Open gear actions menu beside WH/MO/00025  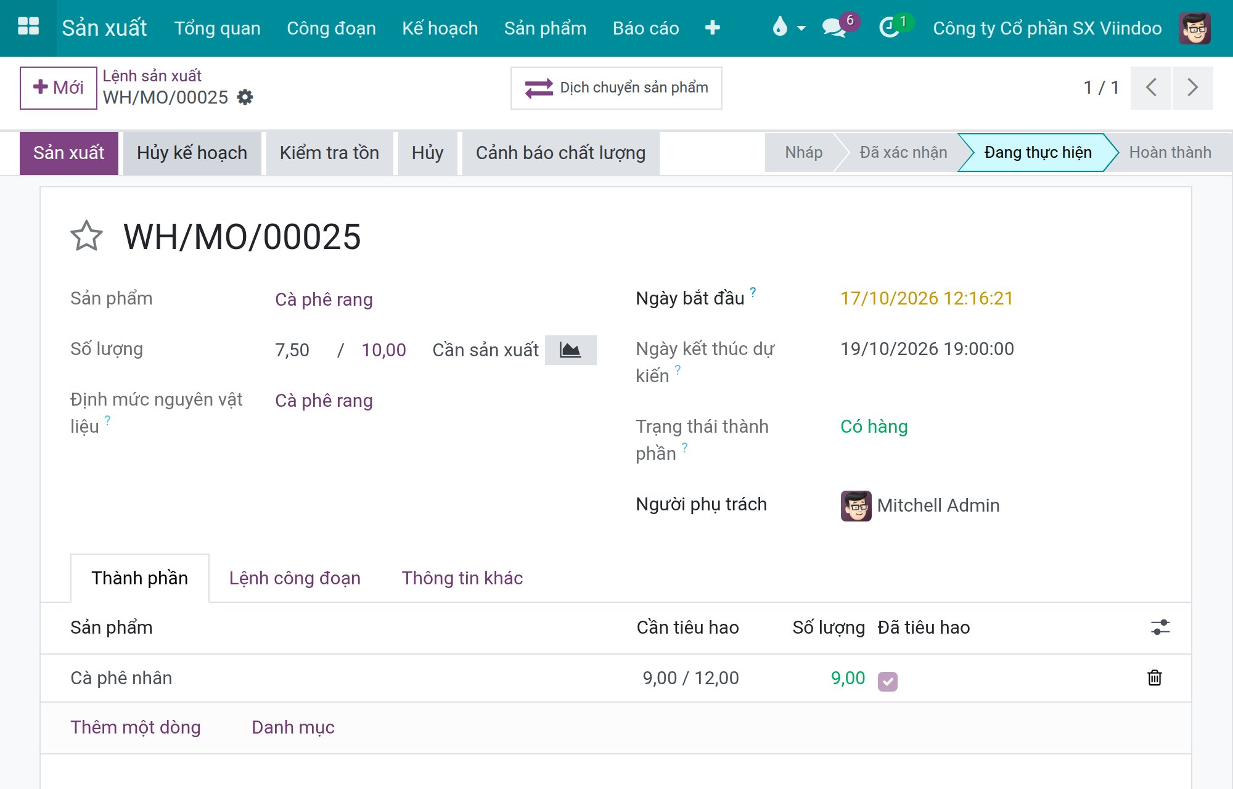coord(245,97)
